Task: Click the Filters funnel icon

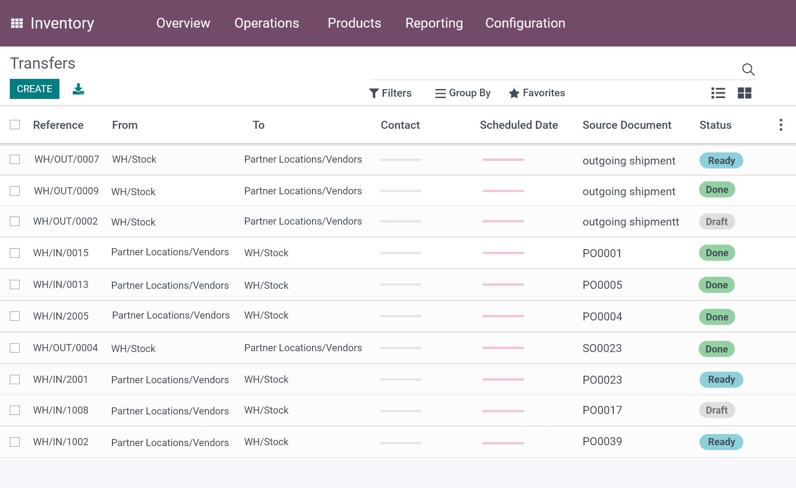Action: 374,93
